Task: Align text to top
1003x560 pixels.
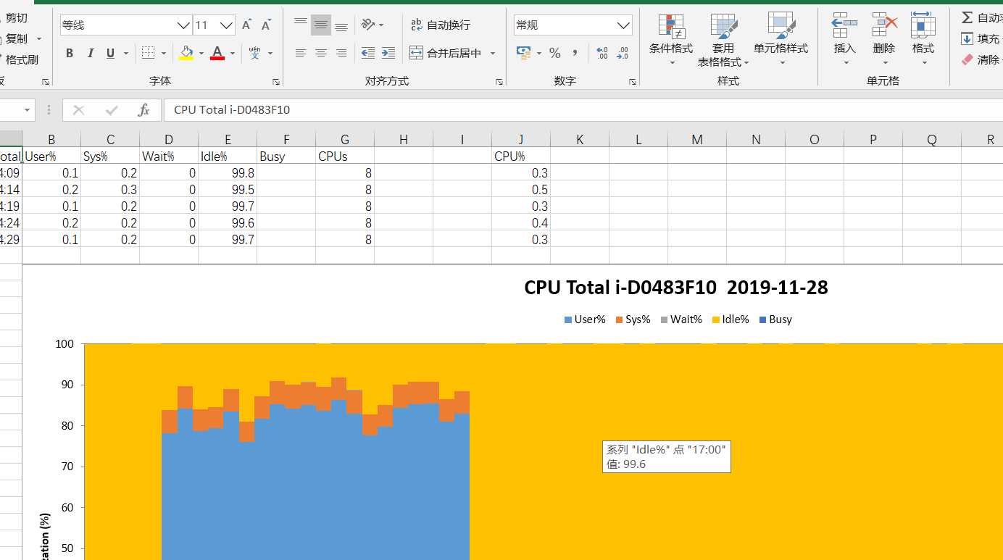Action: pyautogui.click(x=301, y=25)
